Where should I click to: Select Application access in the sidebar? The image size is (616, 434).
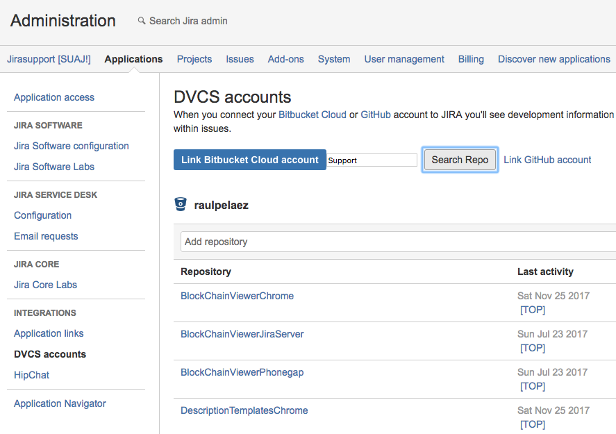[54, 97]
